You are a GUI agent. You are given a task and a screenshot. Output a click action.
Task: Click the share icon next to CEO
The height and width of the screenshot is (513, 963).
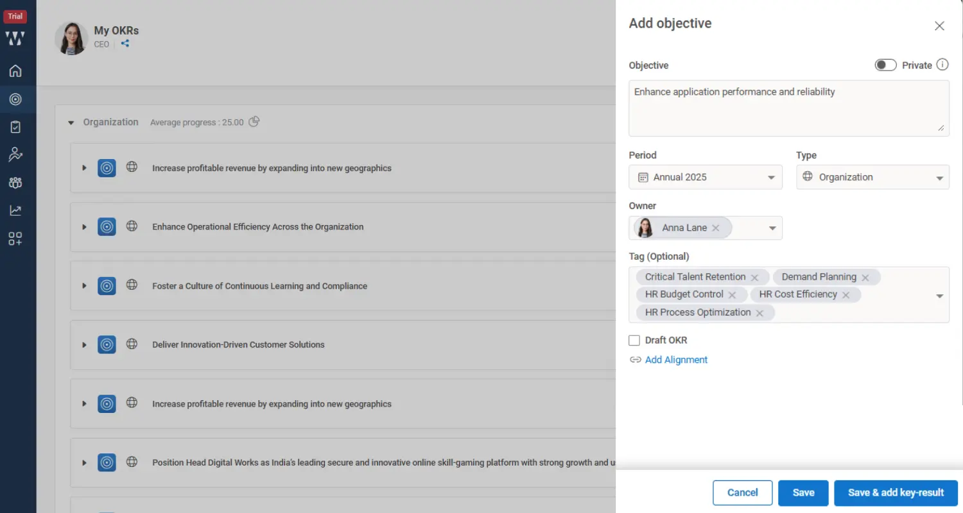tap(125, 44)
